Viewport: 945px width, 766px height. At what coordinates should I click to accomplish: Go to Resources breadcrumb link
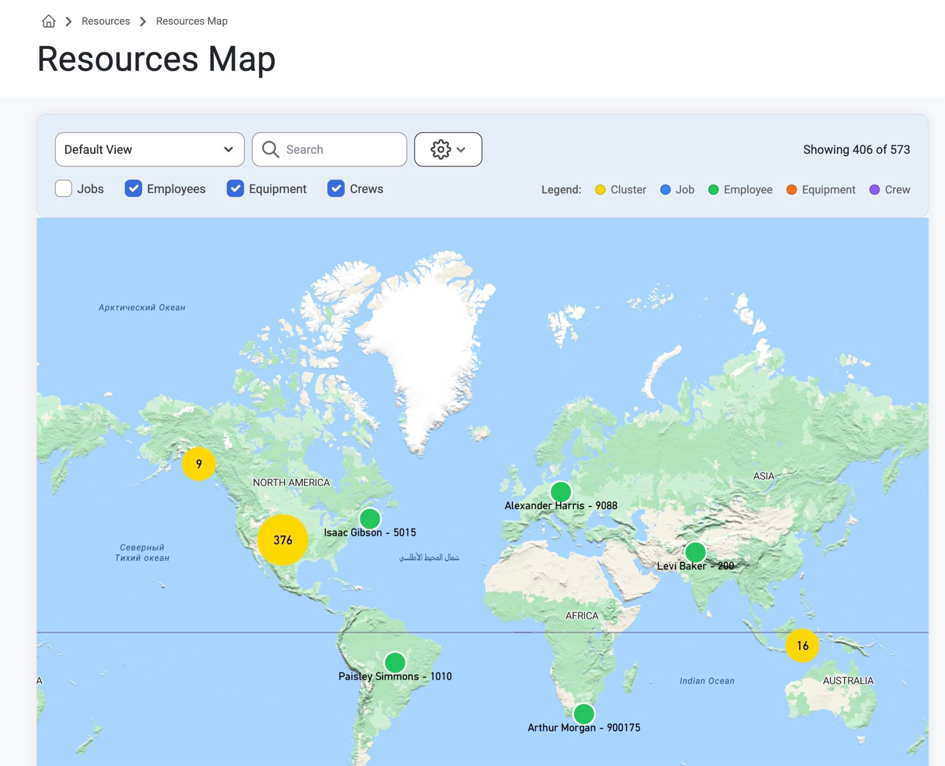coord(106,21)
